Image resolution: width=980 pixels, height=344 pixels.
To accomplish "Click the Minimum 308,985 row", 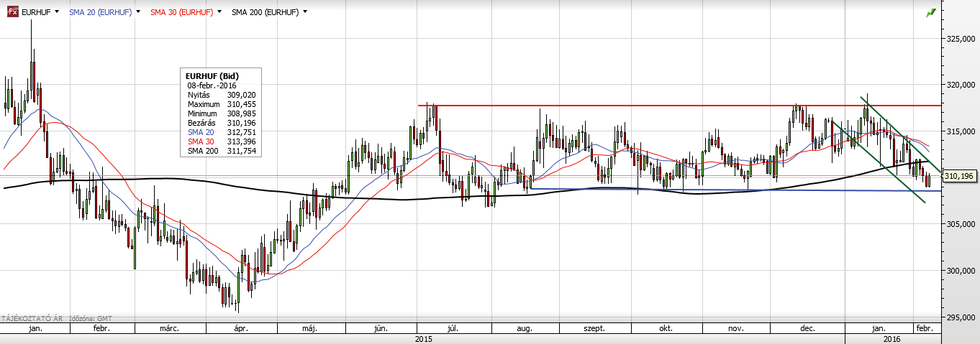I will pos(222,113).
